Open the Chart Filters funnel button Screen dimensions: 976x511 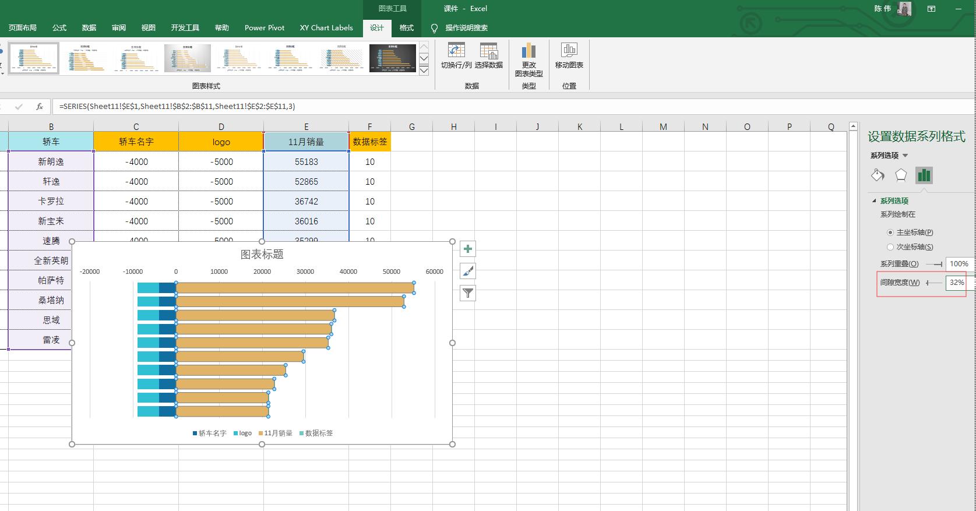click(468, 293)
